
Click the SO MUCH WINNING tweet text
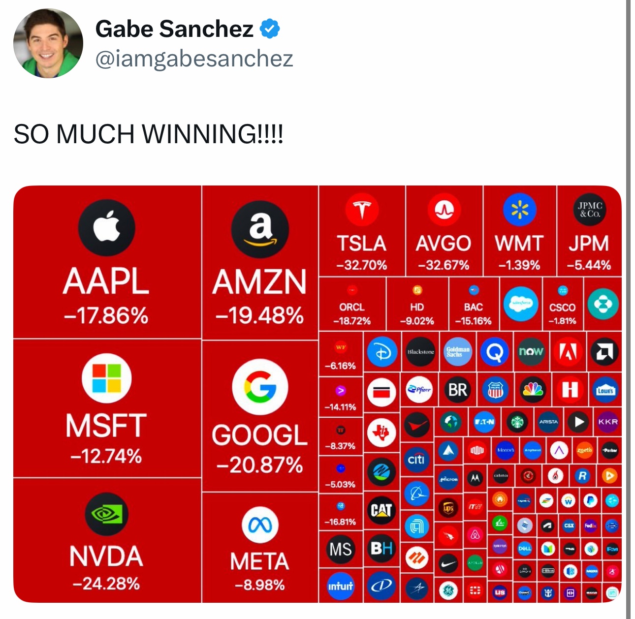149,134
